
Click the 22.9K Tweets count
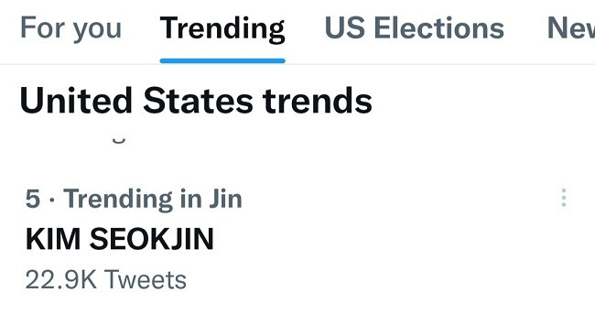(x=106, y=279)
